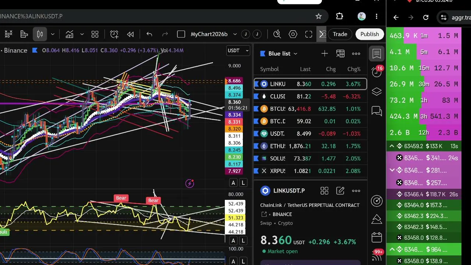Start bar replay with the rewind icon
Viewport: 471px width, 265px height.
coord(130,34)
